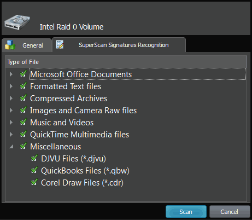Click the hard drive icon for Intel Raid
The height and width of the screenshot is (220, 252).
click(x=17, y=22)
